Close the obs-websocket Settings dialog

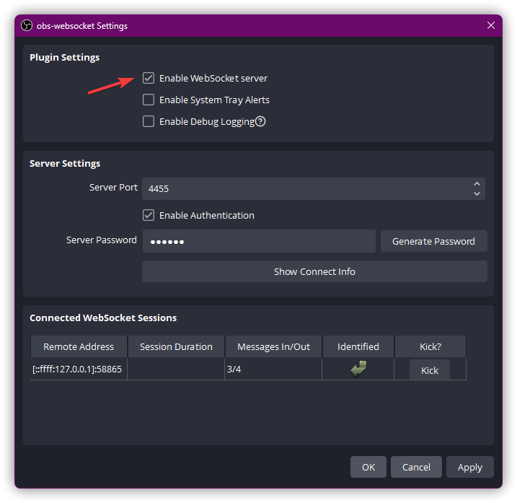(x=490, y=25)
